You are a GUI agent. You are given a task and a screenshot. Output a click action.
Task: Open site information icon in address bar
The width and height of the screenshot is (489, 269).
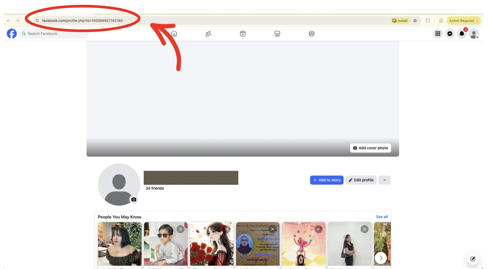click(37, 20)
